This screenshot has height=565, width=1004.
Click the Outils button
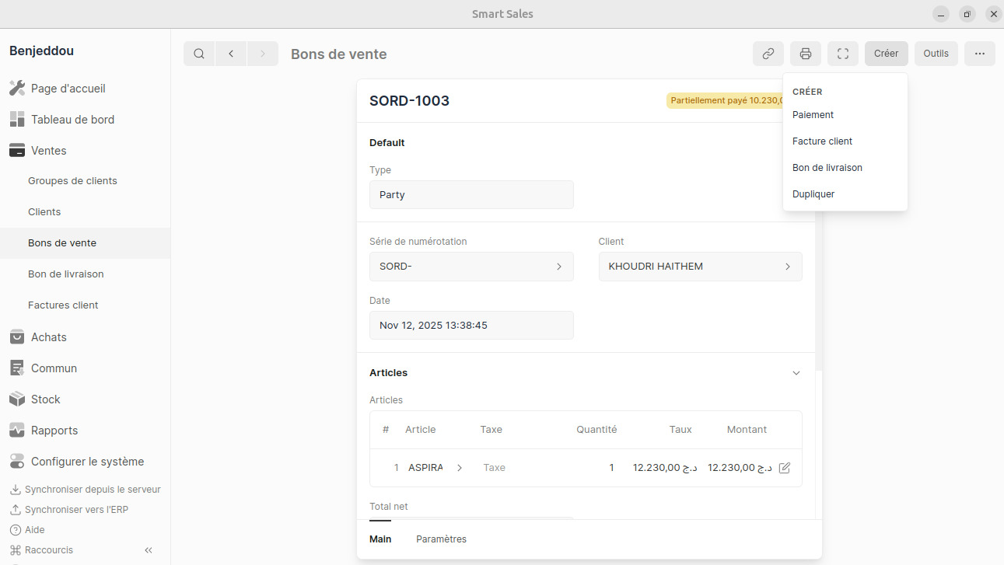point(936,54)
